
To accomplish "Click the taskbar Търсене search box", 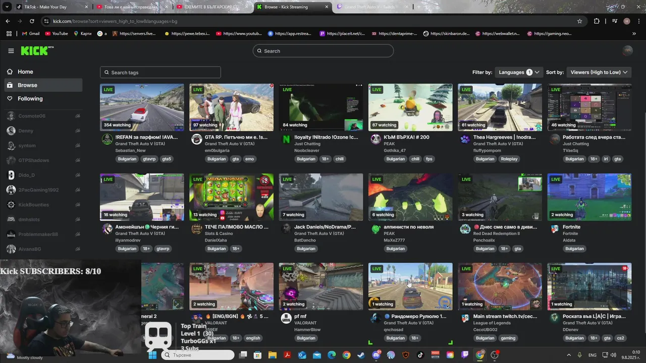I will 198,355.
